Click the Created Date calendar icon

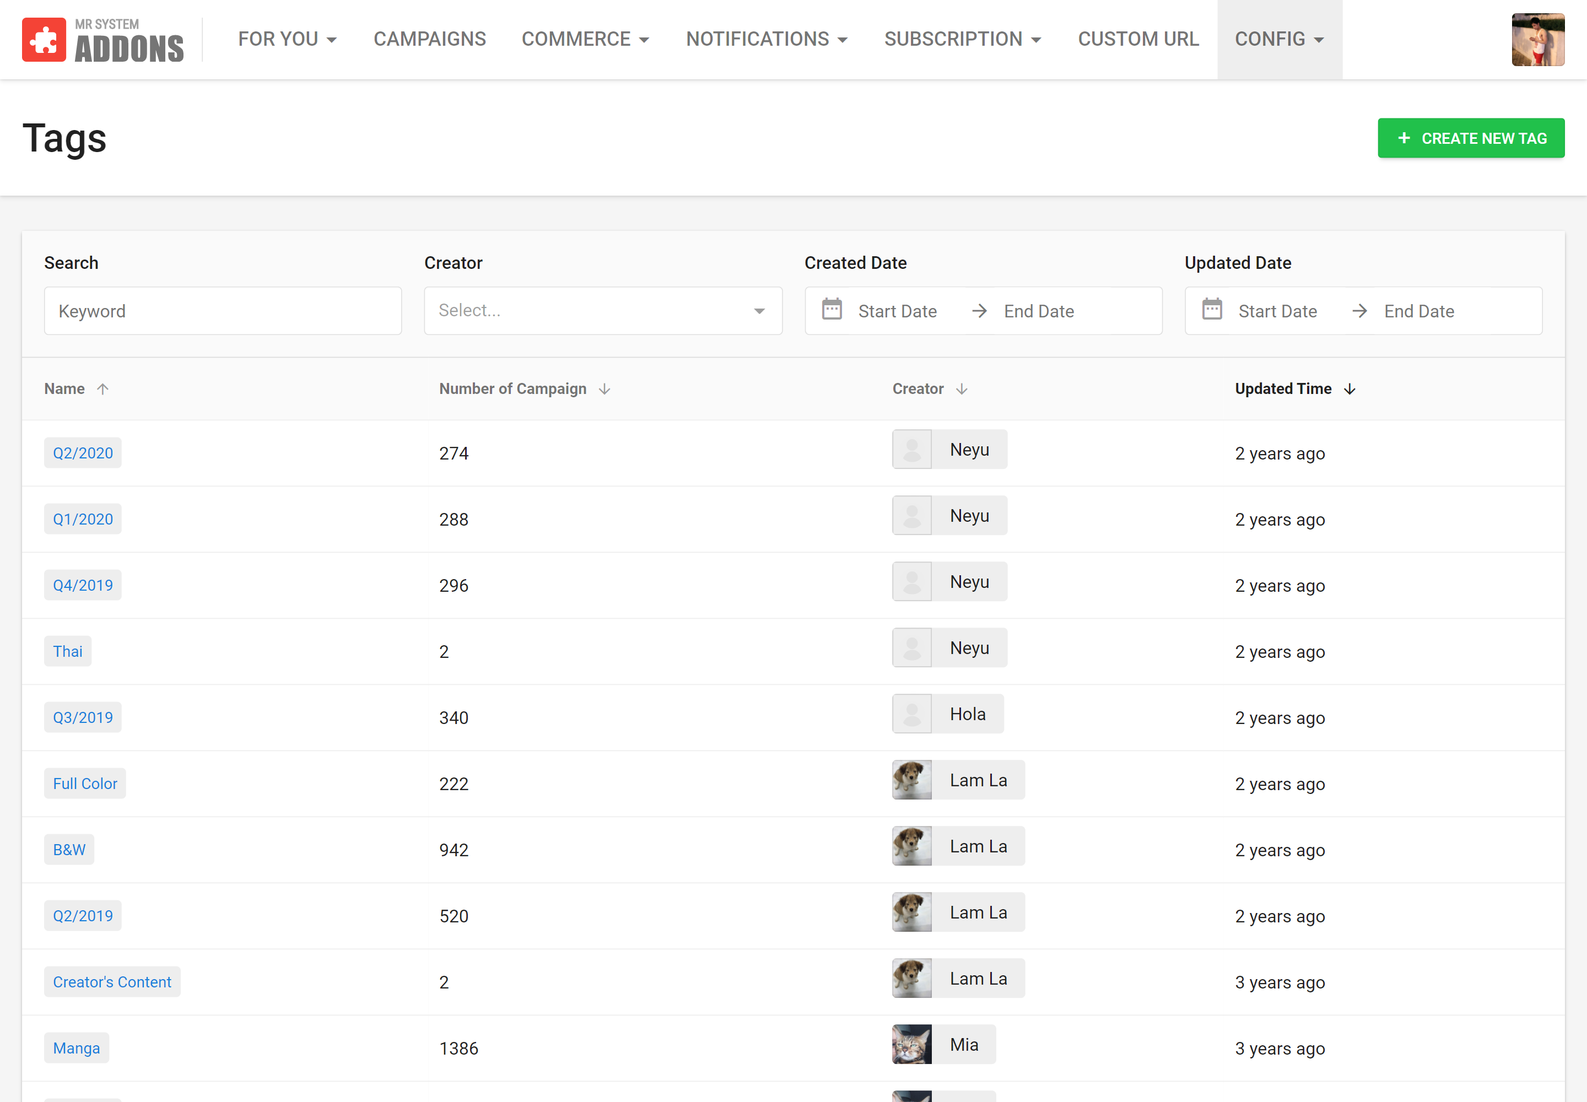832,309
